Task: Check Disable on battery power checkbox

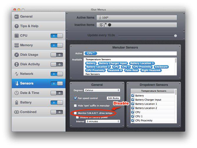Action: (77, 117)
